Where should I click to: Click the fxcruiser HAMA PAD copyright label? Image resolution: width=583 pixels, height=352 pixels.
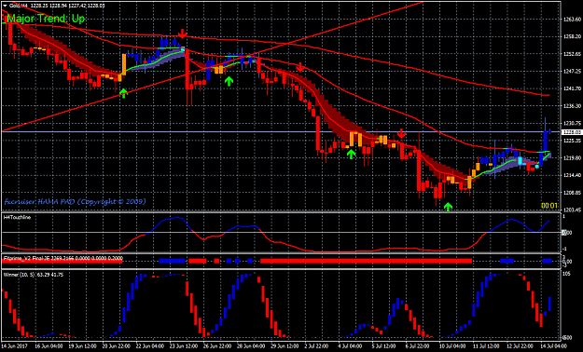pos(76,202)
